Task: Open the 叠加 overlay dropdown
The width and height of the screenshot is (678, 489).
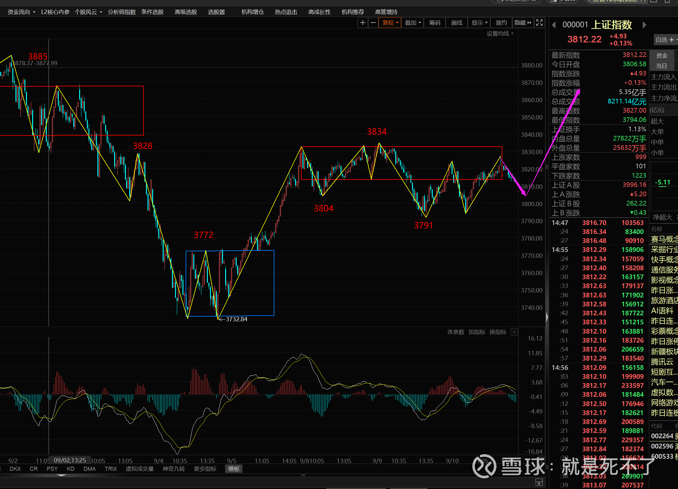Action: click(413, 23)
